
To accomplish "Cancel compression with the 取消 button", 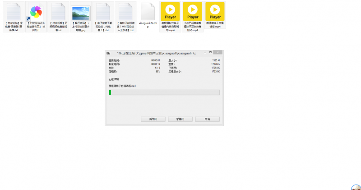I will (x=207, y=119).
